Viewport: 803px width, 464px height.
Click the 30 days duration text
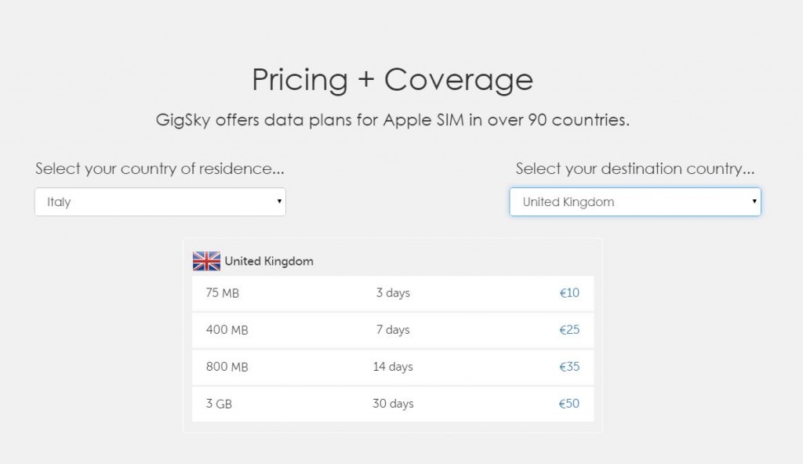pos(393,404)
